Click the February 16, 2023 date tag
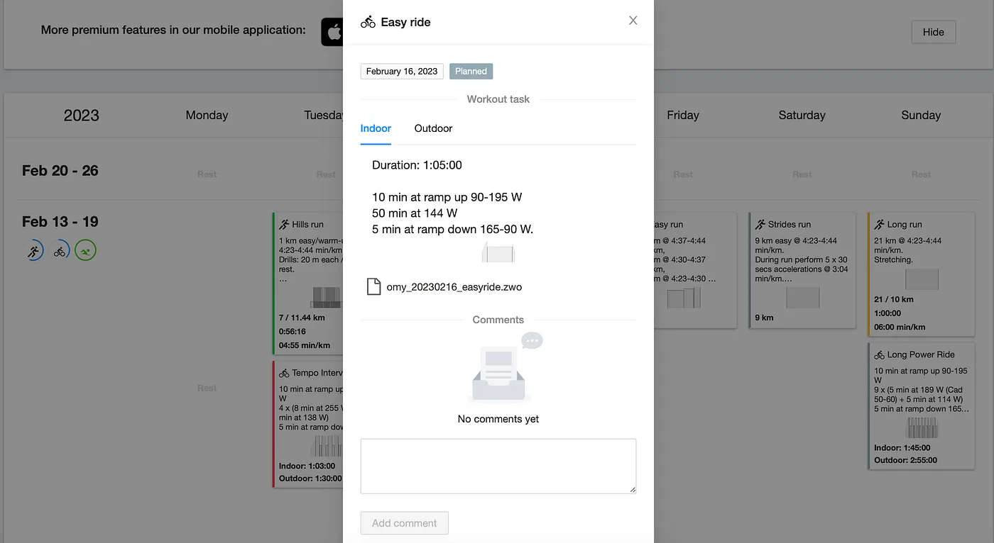Image resolution: width=994 pixels, height=543 pixels. [402, 71]
